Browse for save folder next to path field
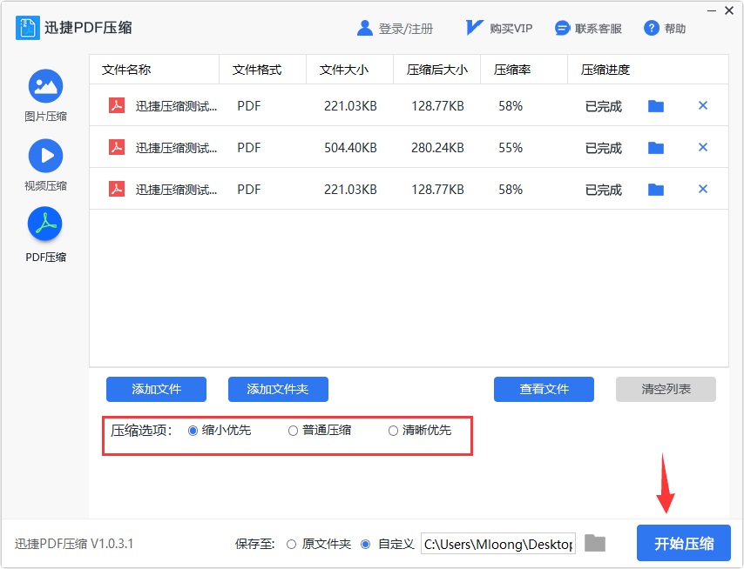The height and width of the screenshot is (569, 744). tap(595, 543)
